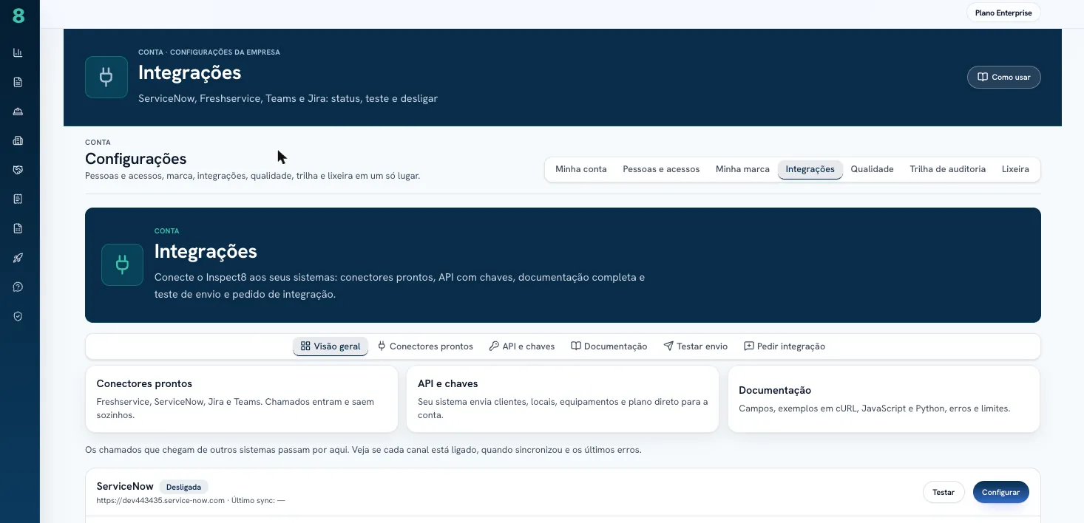Open Documentação sub-tab

click(609, 346)
